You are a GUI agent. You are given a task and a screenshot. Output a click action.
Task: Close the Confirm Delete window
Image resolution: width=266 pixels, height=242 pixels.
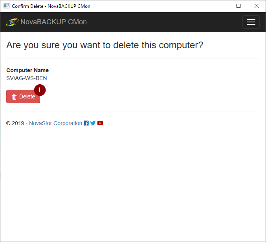[257, 6]
